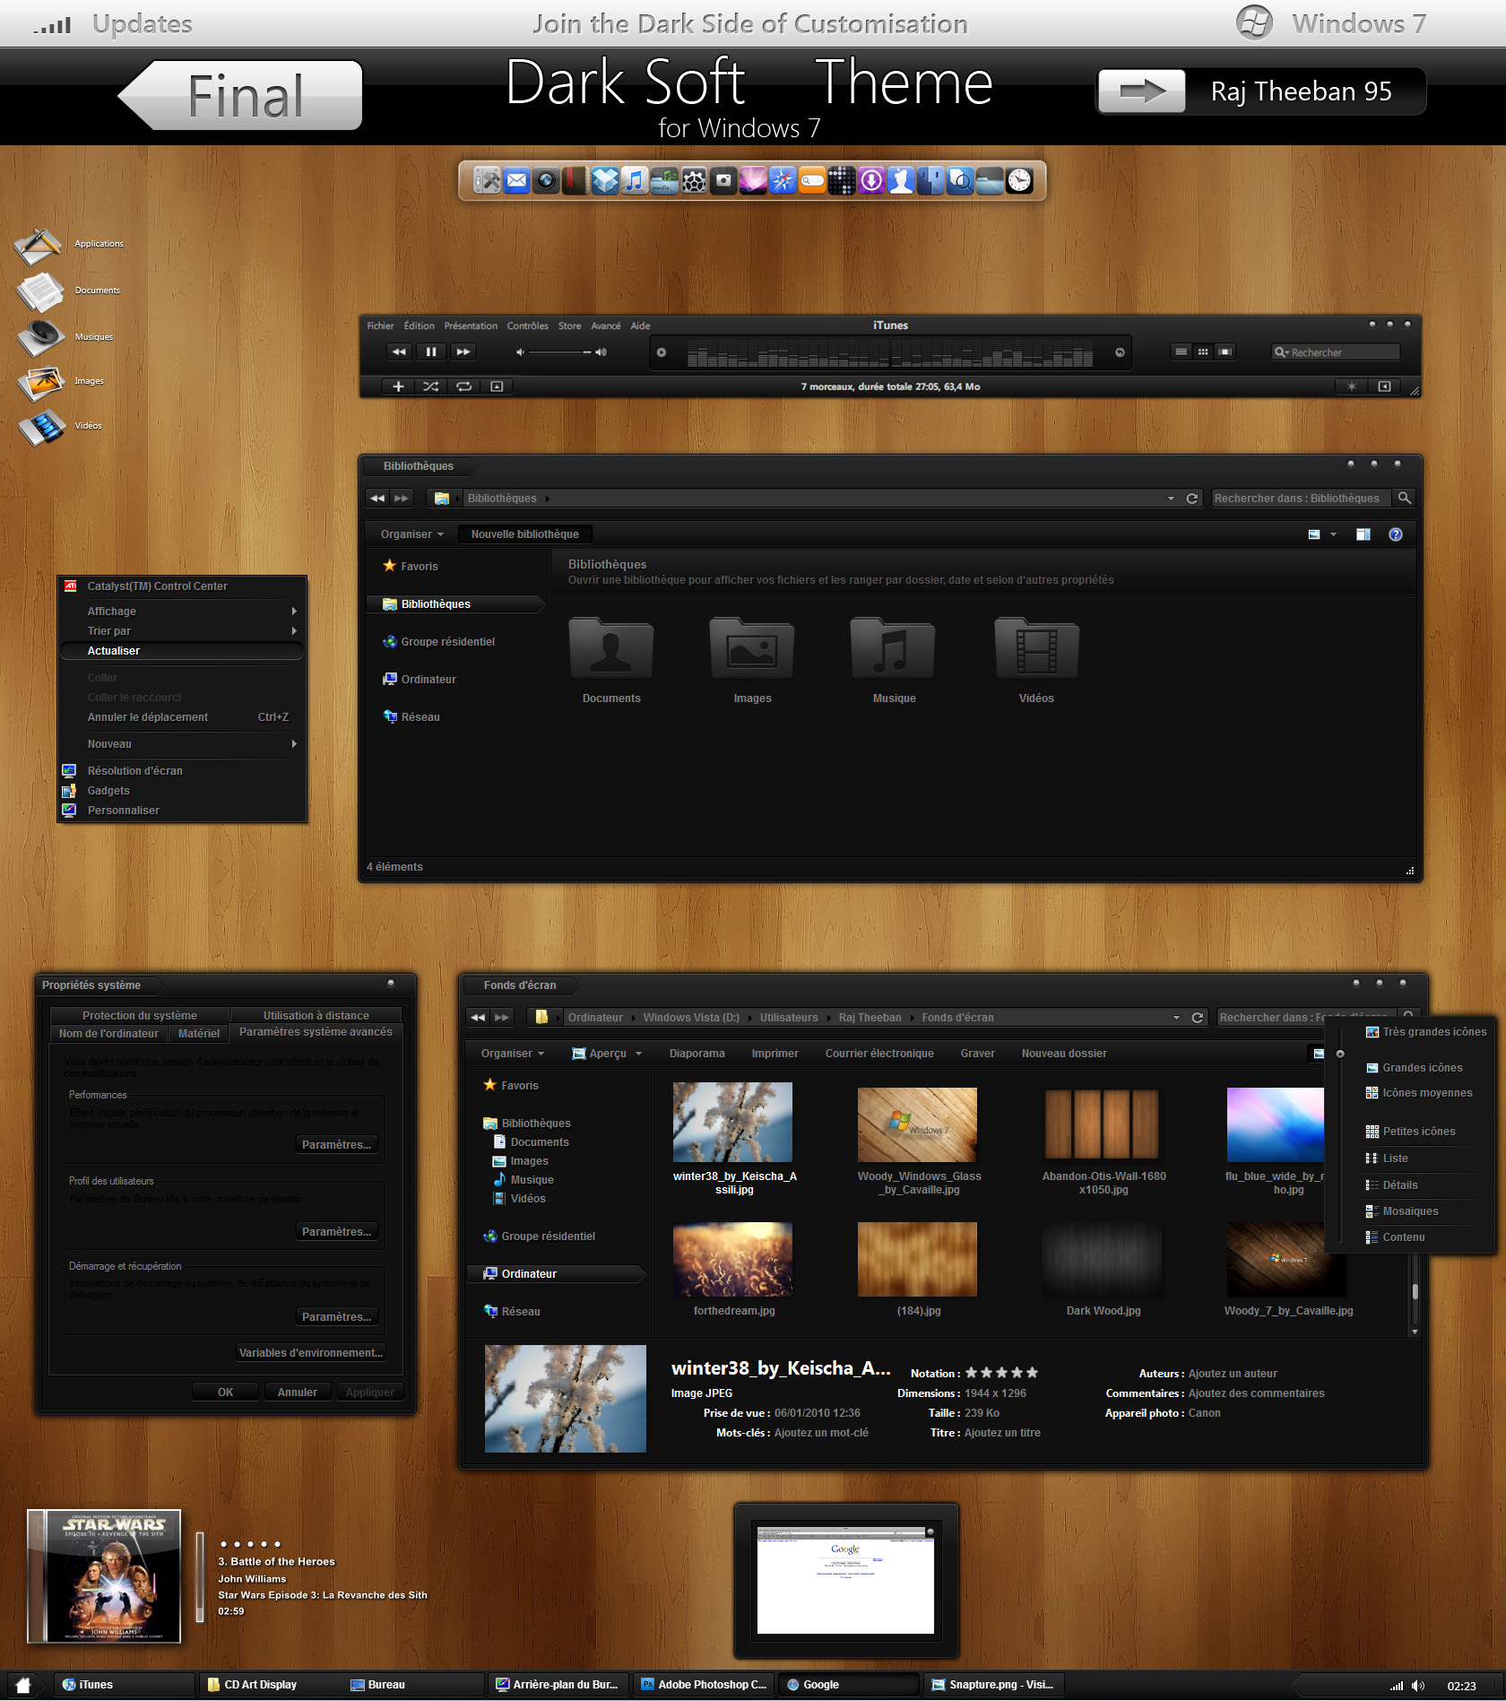The height and width of the screenshot is (1701, 1506).
Task: Click Annuler in Propriétés système
Action: [x=297, y=1393]
